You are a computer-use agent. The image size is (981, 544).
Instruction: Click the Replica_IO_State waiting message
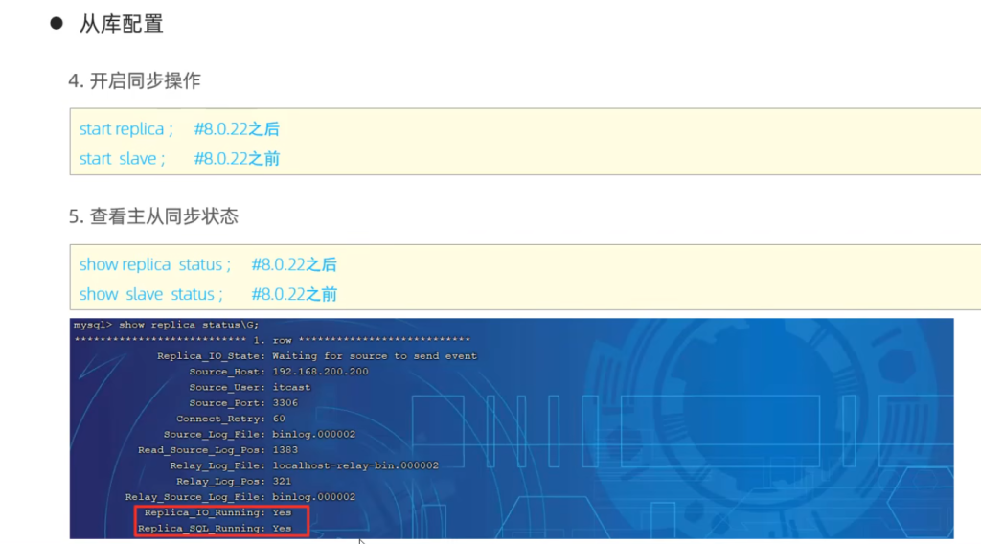[374, 356]
